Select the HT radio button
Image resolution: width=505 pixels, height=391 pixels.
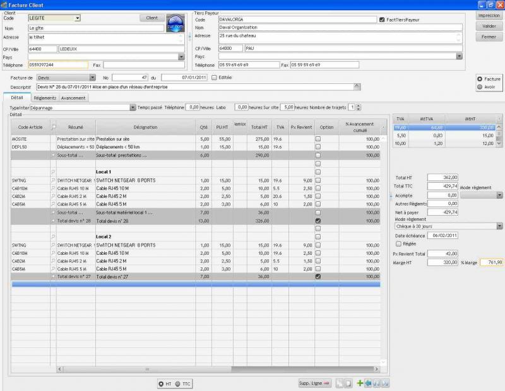(x=161, y=384)
